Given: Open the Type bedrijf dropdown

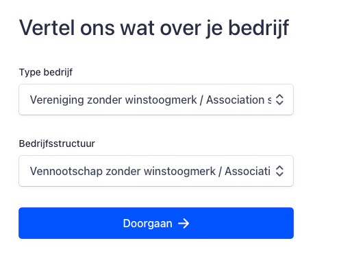Looking at the screenshot, I should tap(156, 100).
